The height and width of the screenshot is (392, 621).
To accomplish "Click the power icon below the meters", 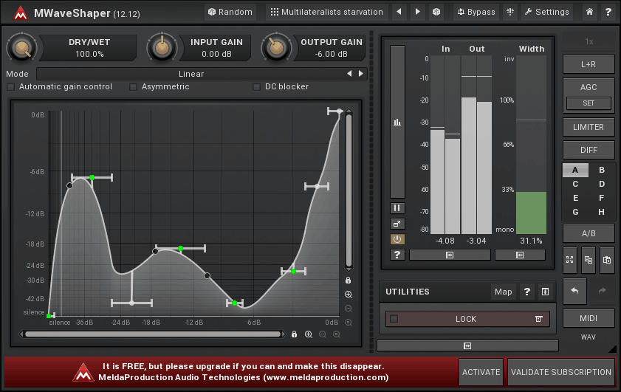I will [x=397, y=239].
